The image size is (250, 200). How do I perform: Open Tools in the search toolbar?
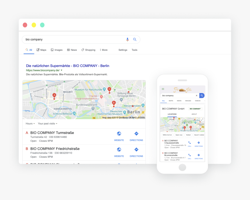pyautogui.click(x=134, y=50)
